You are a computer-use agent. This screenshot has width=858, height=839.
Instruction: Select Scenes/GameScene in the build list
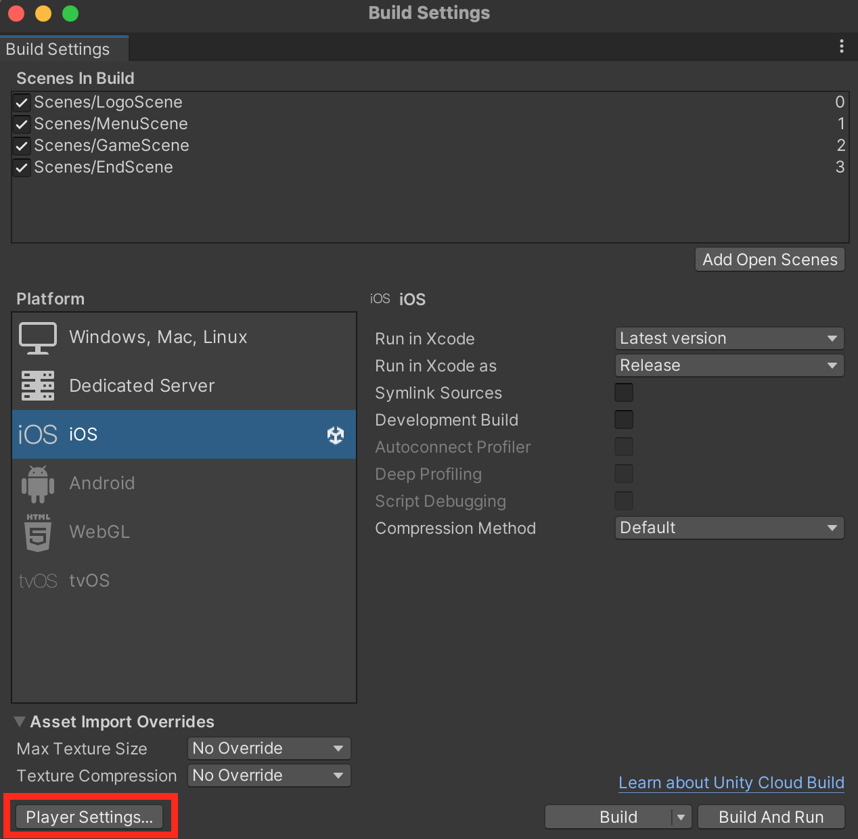[x=112, y=145]
